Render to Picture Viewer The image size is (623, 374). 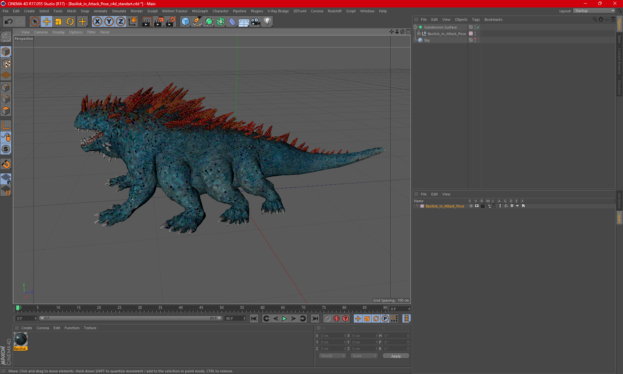[x=159, y=21]
